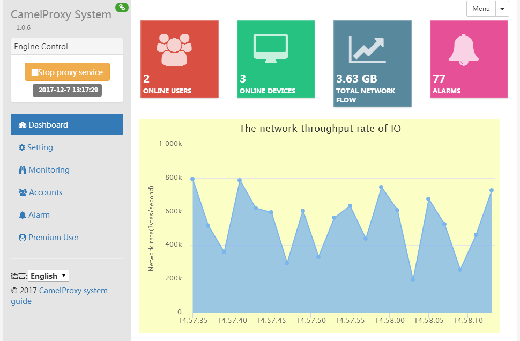The image size is (520, 341).
Task: Click the CamelProxy System title
Action: [x=61, y=14]
